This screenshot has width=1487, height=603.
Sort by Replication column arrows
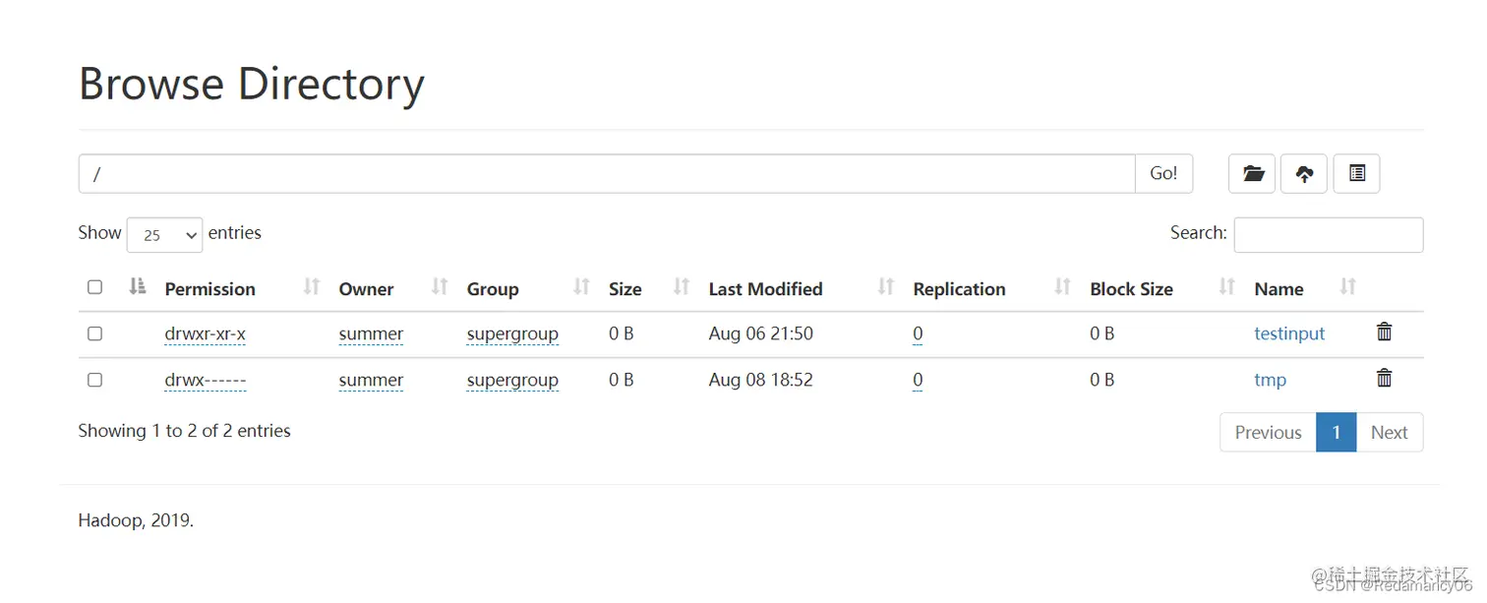click(1062, 286)
